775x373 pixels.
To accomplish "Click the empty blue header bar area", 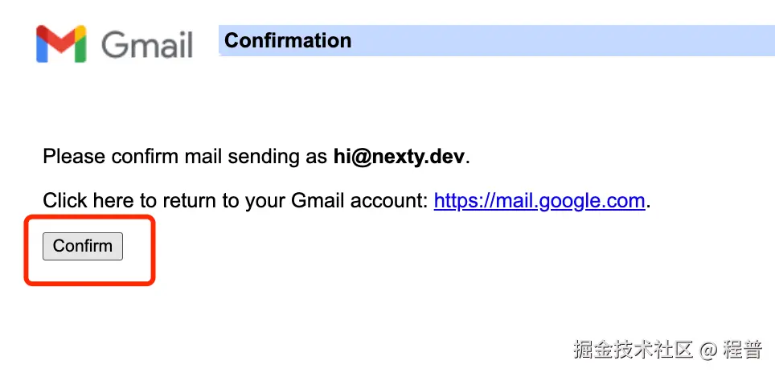I will click(564, 40).
